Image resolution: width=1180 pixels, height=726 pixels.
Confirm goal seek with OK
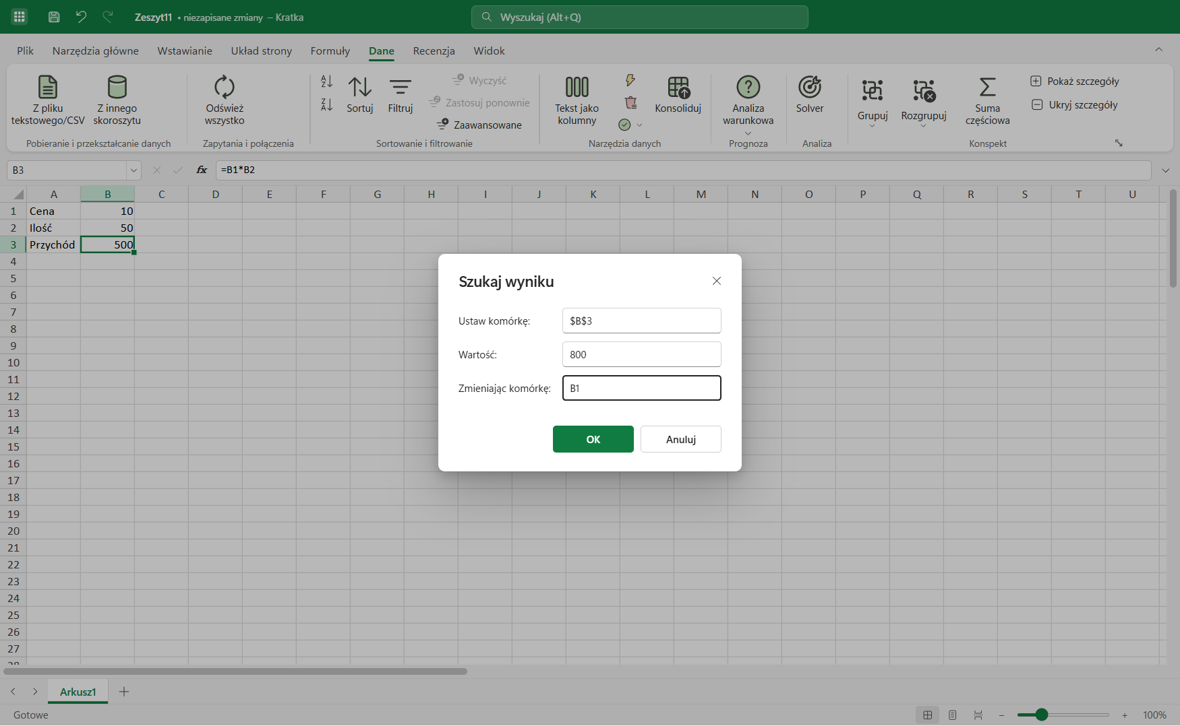point(593,439)
